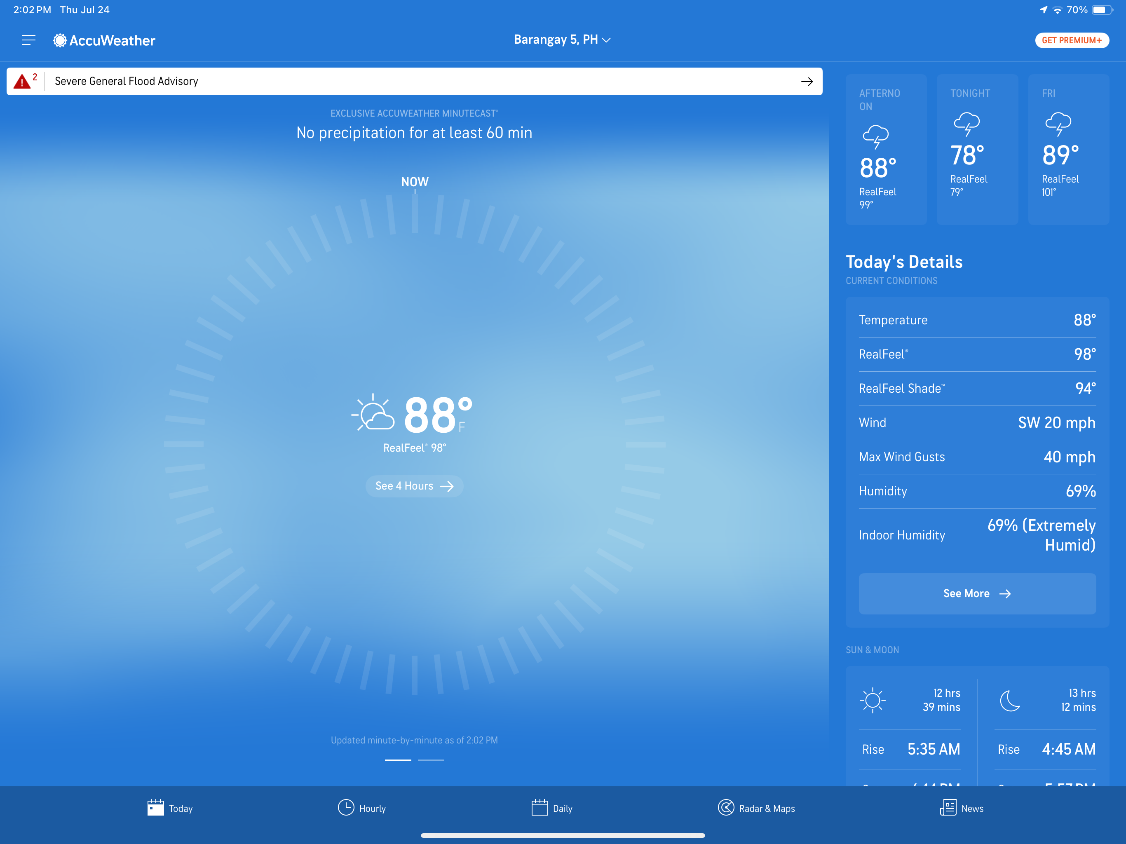Open the Severe General Flood Advisory banner

(x=414, y=82)
